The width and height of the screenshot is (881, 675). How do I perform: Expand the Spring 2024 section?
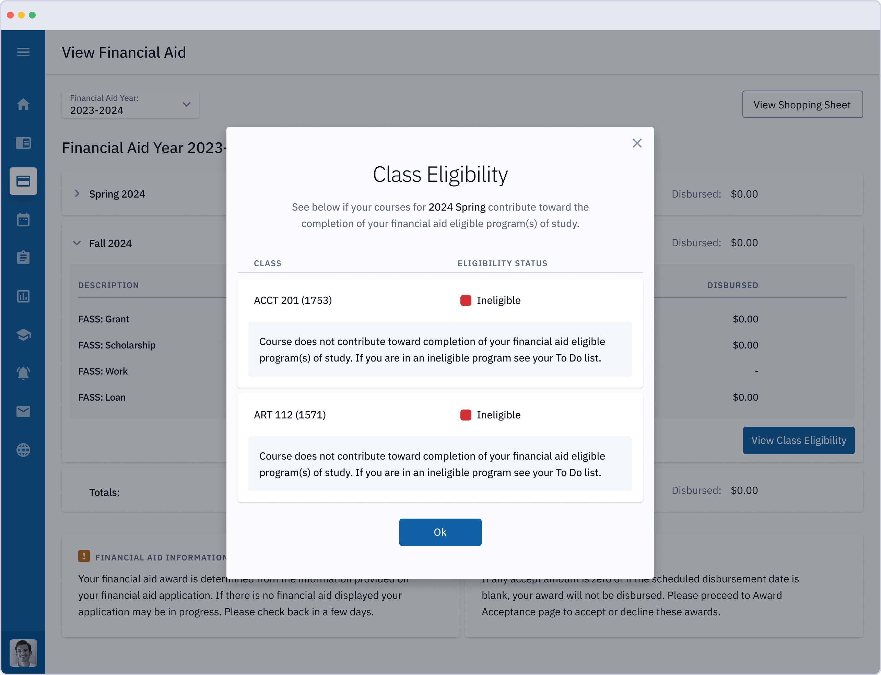point(77,193)
